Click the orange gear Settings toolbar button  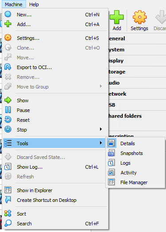(139, 20)
